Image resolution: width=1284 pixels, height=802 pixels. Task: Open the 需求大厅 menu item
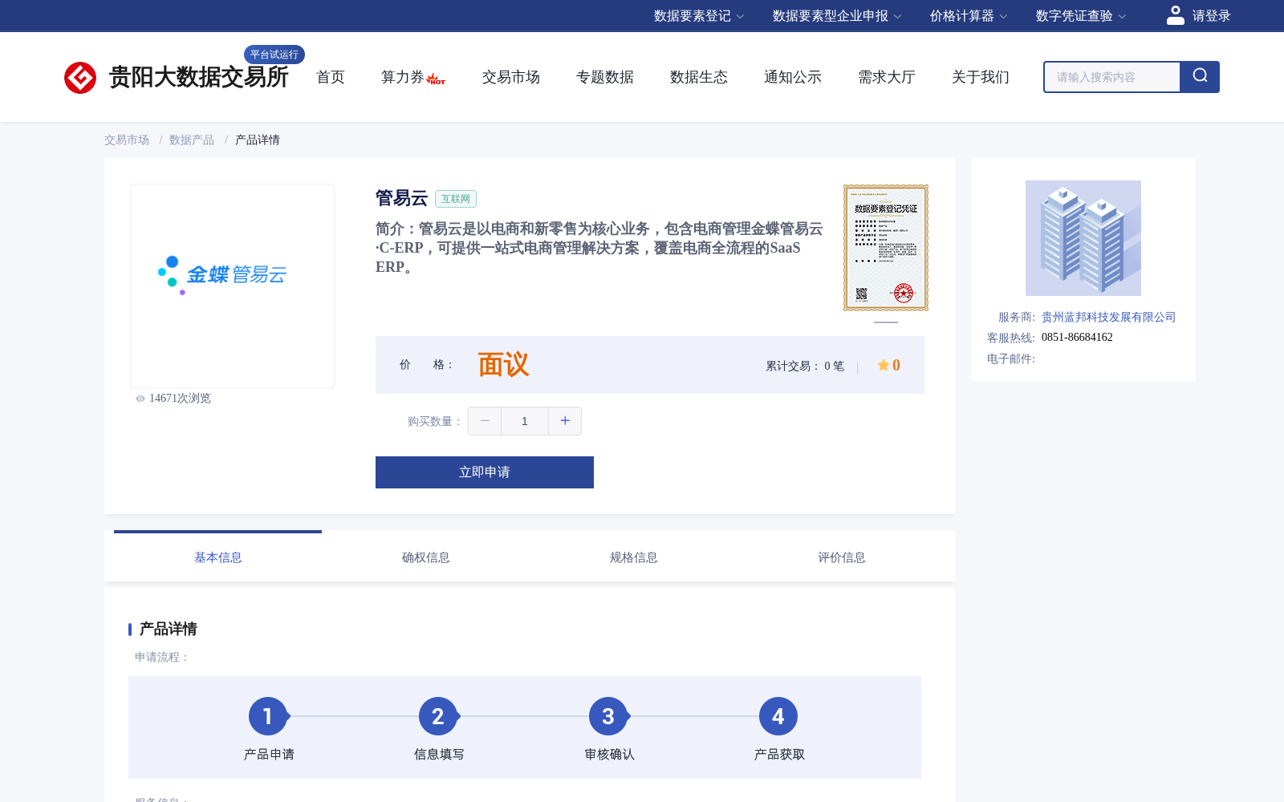coord(887,77)
